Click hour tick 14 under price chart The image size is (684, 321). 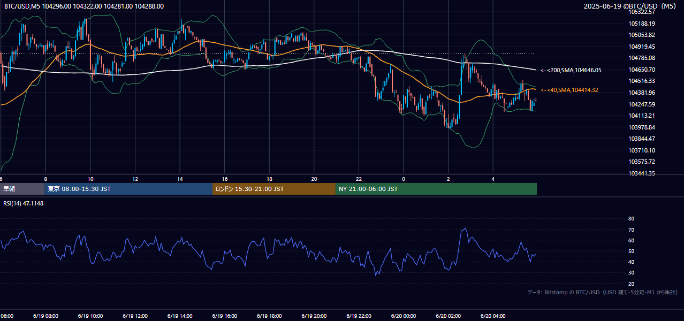pyautogui.click(x=180, y=179)
